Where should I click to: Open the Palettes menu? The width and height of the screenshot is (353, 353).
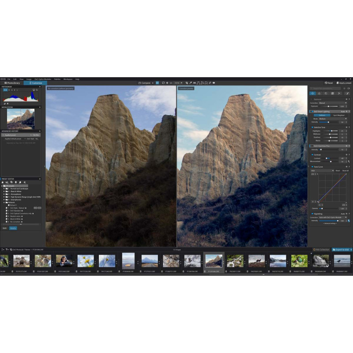(57, 79)
